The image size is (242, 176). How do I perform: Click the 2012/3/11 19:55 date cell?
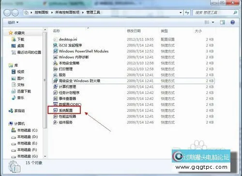pyautogui.click(x=140, y=40)
